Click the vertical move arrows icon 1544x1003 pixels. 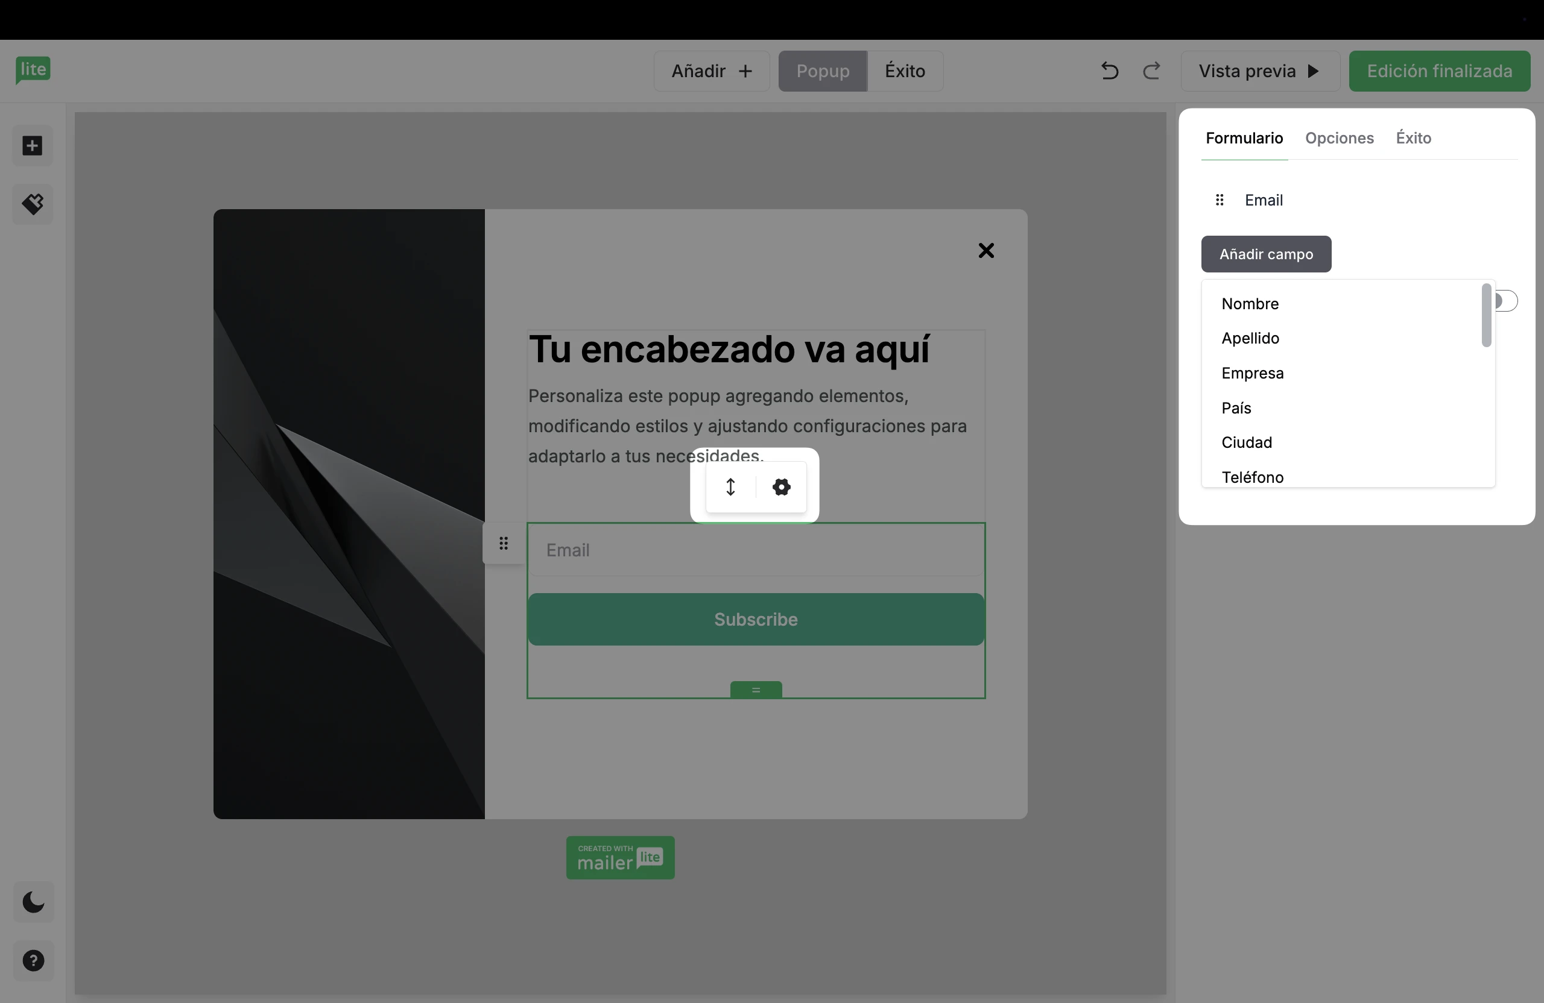pyautogui.click(x=730, y=487)
